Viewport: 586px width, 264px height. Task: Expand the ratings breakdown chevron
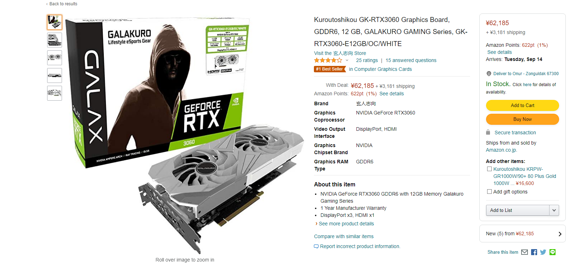coord(347,60)
